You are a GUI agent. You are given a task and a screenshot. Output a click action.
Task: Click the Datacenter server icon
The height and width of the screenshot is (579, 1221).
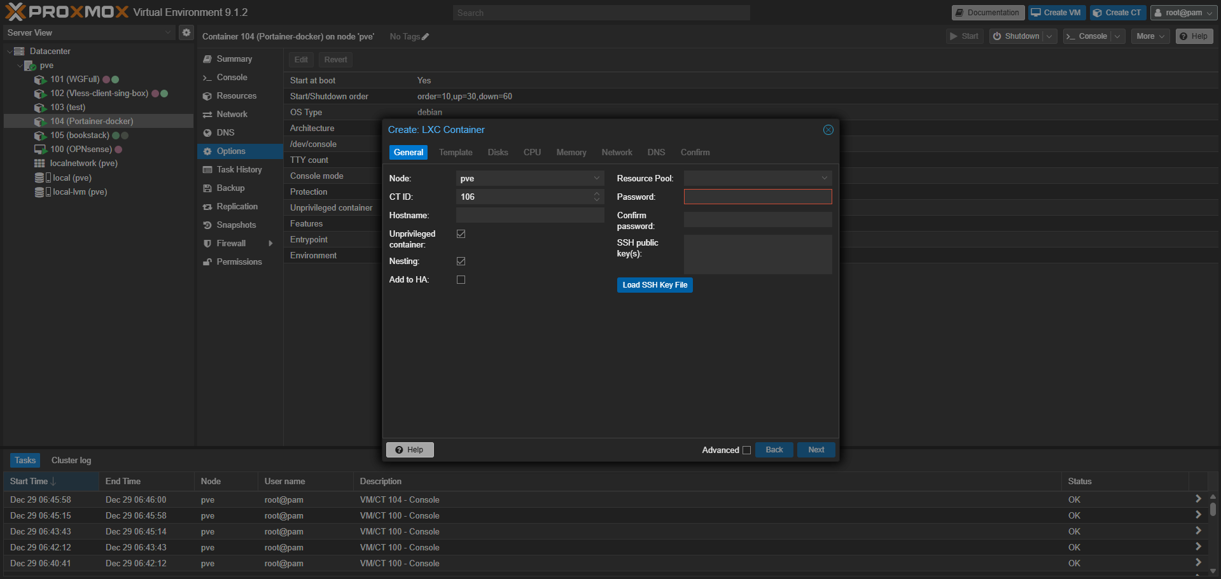click(x=19, y=52)
